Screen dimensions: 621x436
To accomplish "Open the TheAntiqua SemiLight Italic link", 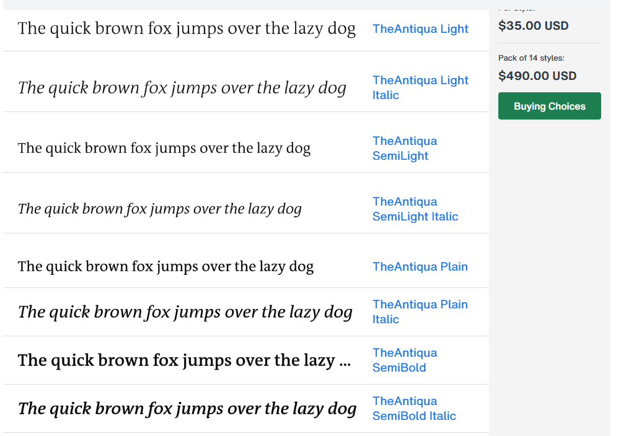I will [415, 209].
